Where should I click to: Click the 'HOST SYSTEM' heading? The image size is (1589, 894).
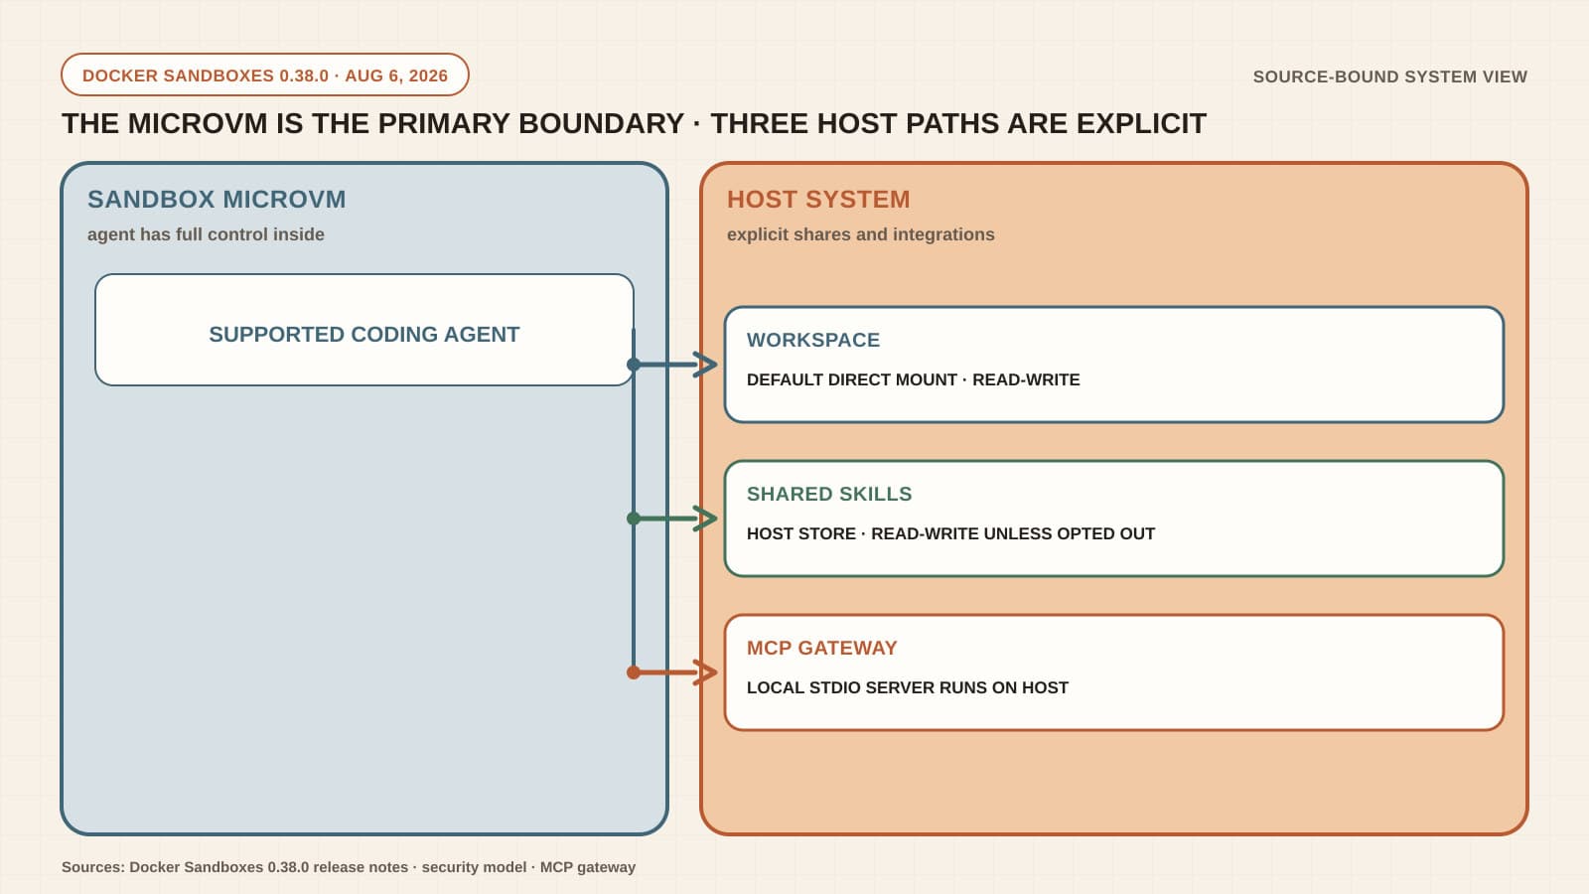tap(818, 199)
